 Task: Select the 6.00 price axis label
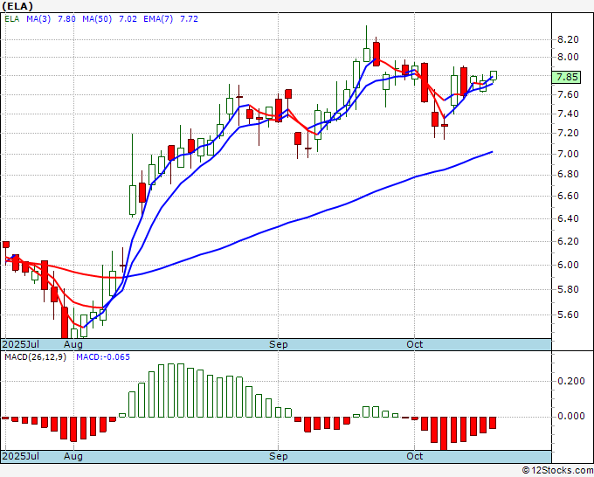click(x=568, y=265)
